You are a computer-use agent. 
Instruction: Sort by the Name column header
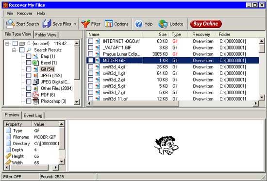pyautogui.click(x=115, y=34)
